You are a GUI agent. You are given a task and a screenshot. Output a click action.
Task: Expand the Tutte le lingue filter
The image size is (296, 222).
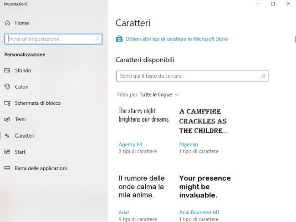(x=159, y=94)
